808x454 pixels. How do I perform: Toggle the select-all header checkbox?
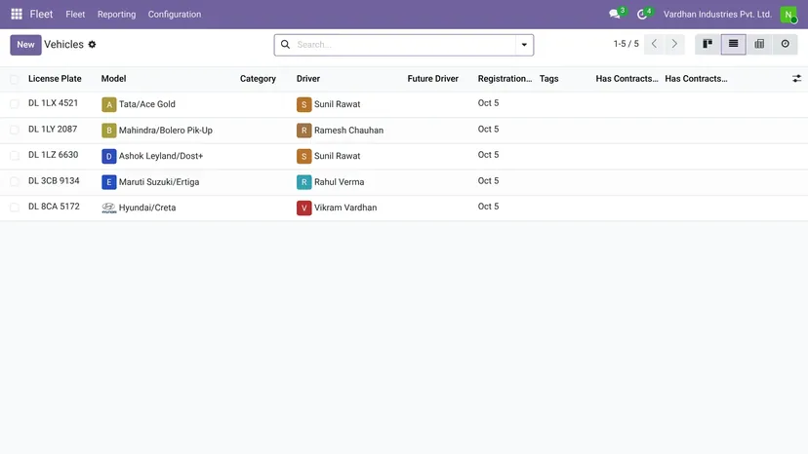(x=15, y=79)
